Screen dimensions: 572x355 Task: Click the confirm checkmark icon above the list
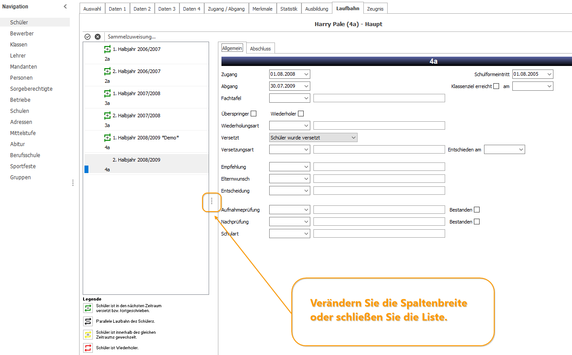[88, 37]
